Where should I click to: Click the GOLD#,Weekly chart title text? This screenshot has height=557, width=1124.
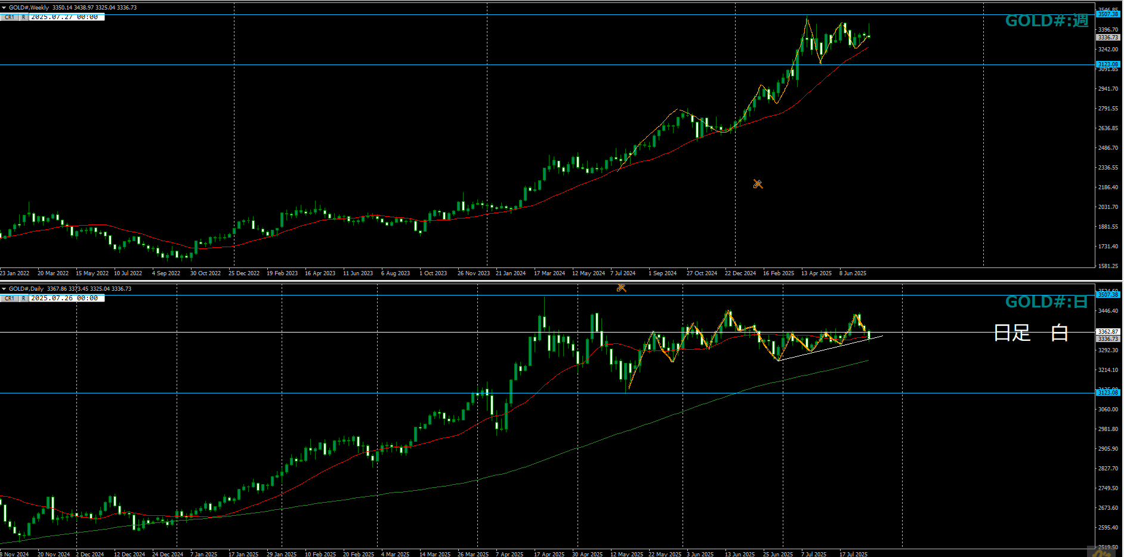(x=29, y=8)
